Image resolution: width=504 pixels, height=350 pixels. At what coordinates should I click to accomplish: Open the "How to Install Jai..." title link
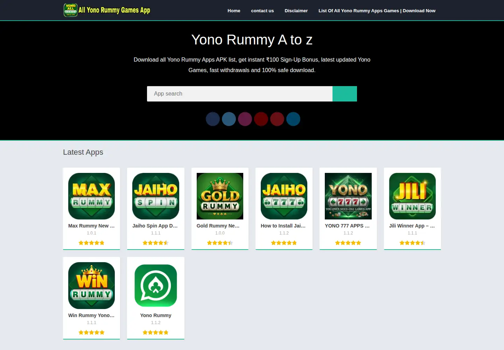click(283, 226)
